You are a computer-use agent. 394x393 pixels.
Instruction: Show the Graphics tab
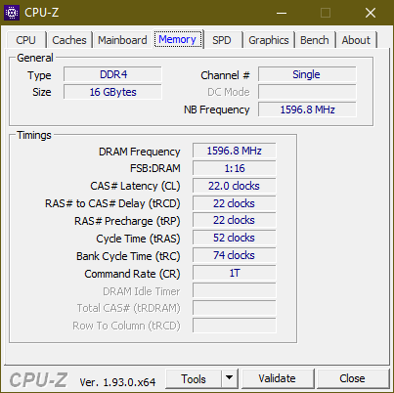[269, 40]
